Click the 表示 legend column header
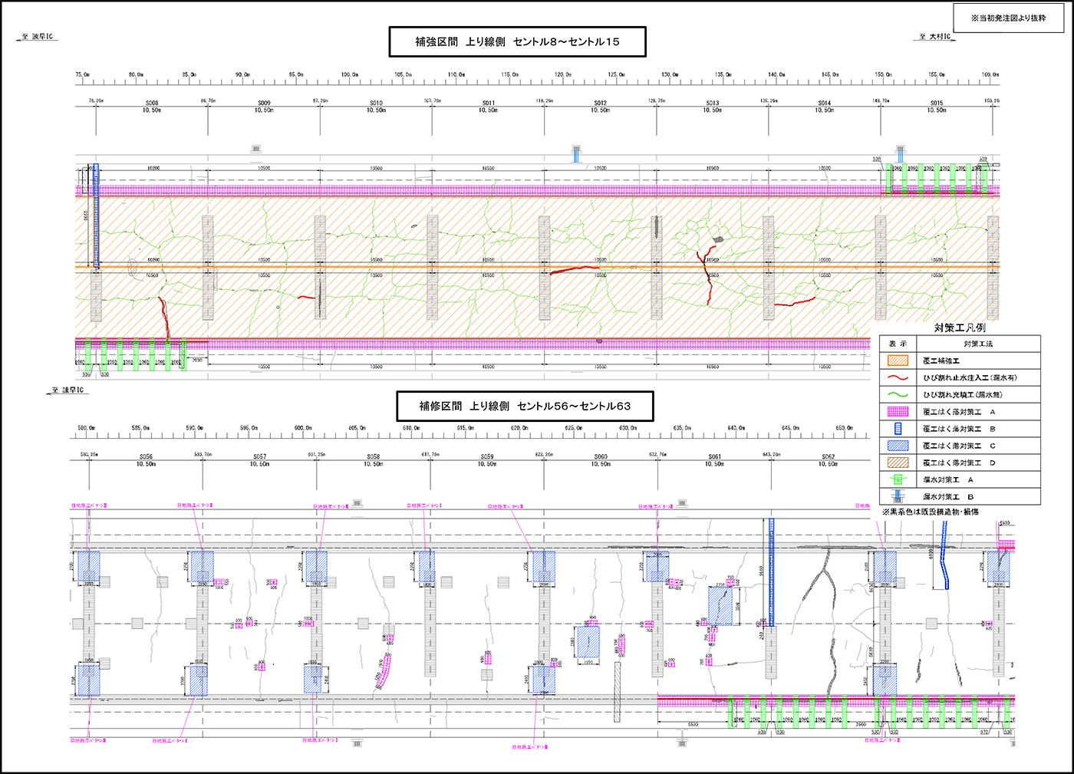1074x774 pixels. coord(898,344)
